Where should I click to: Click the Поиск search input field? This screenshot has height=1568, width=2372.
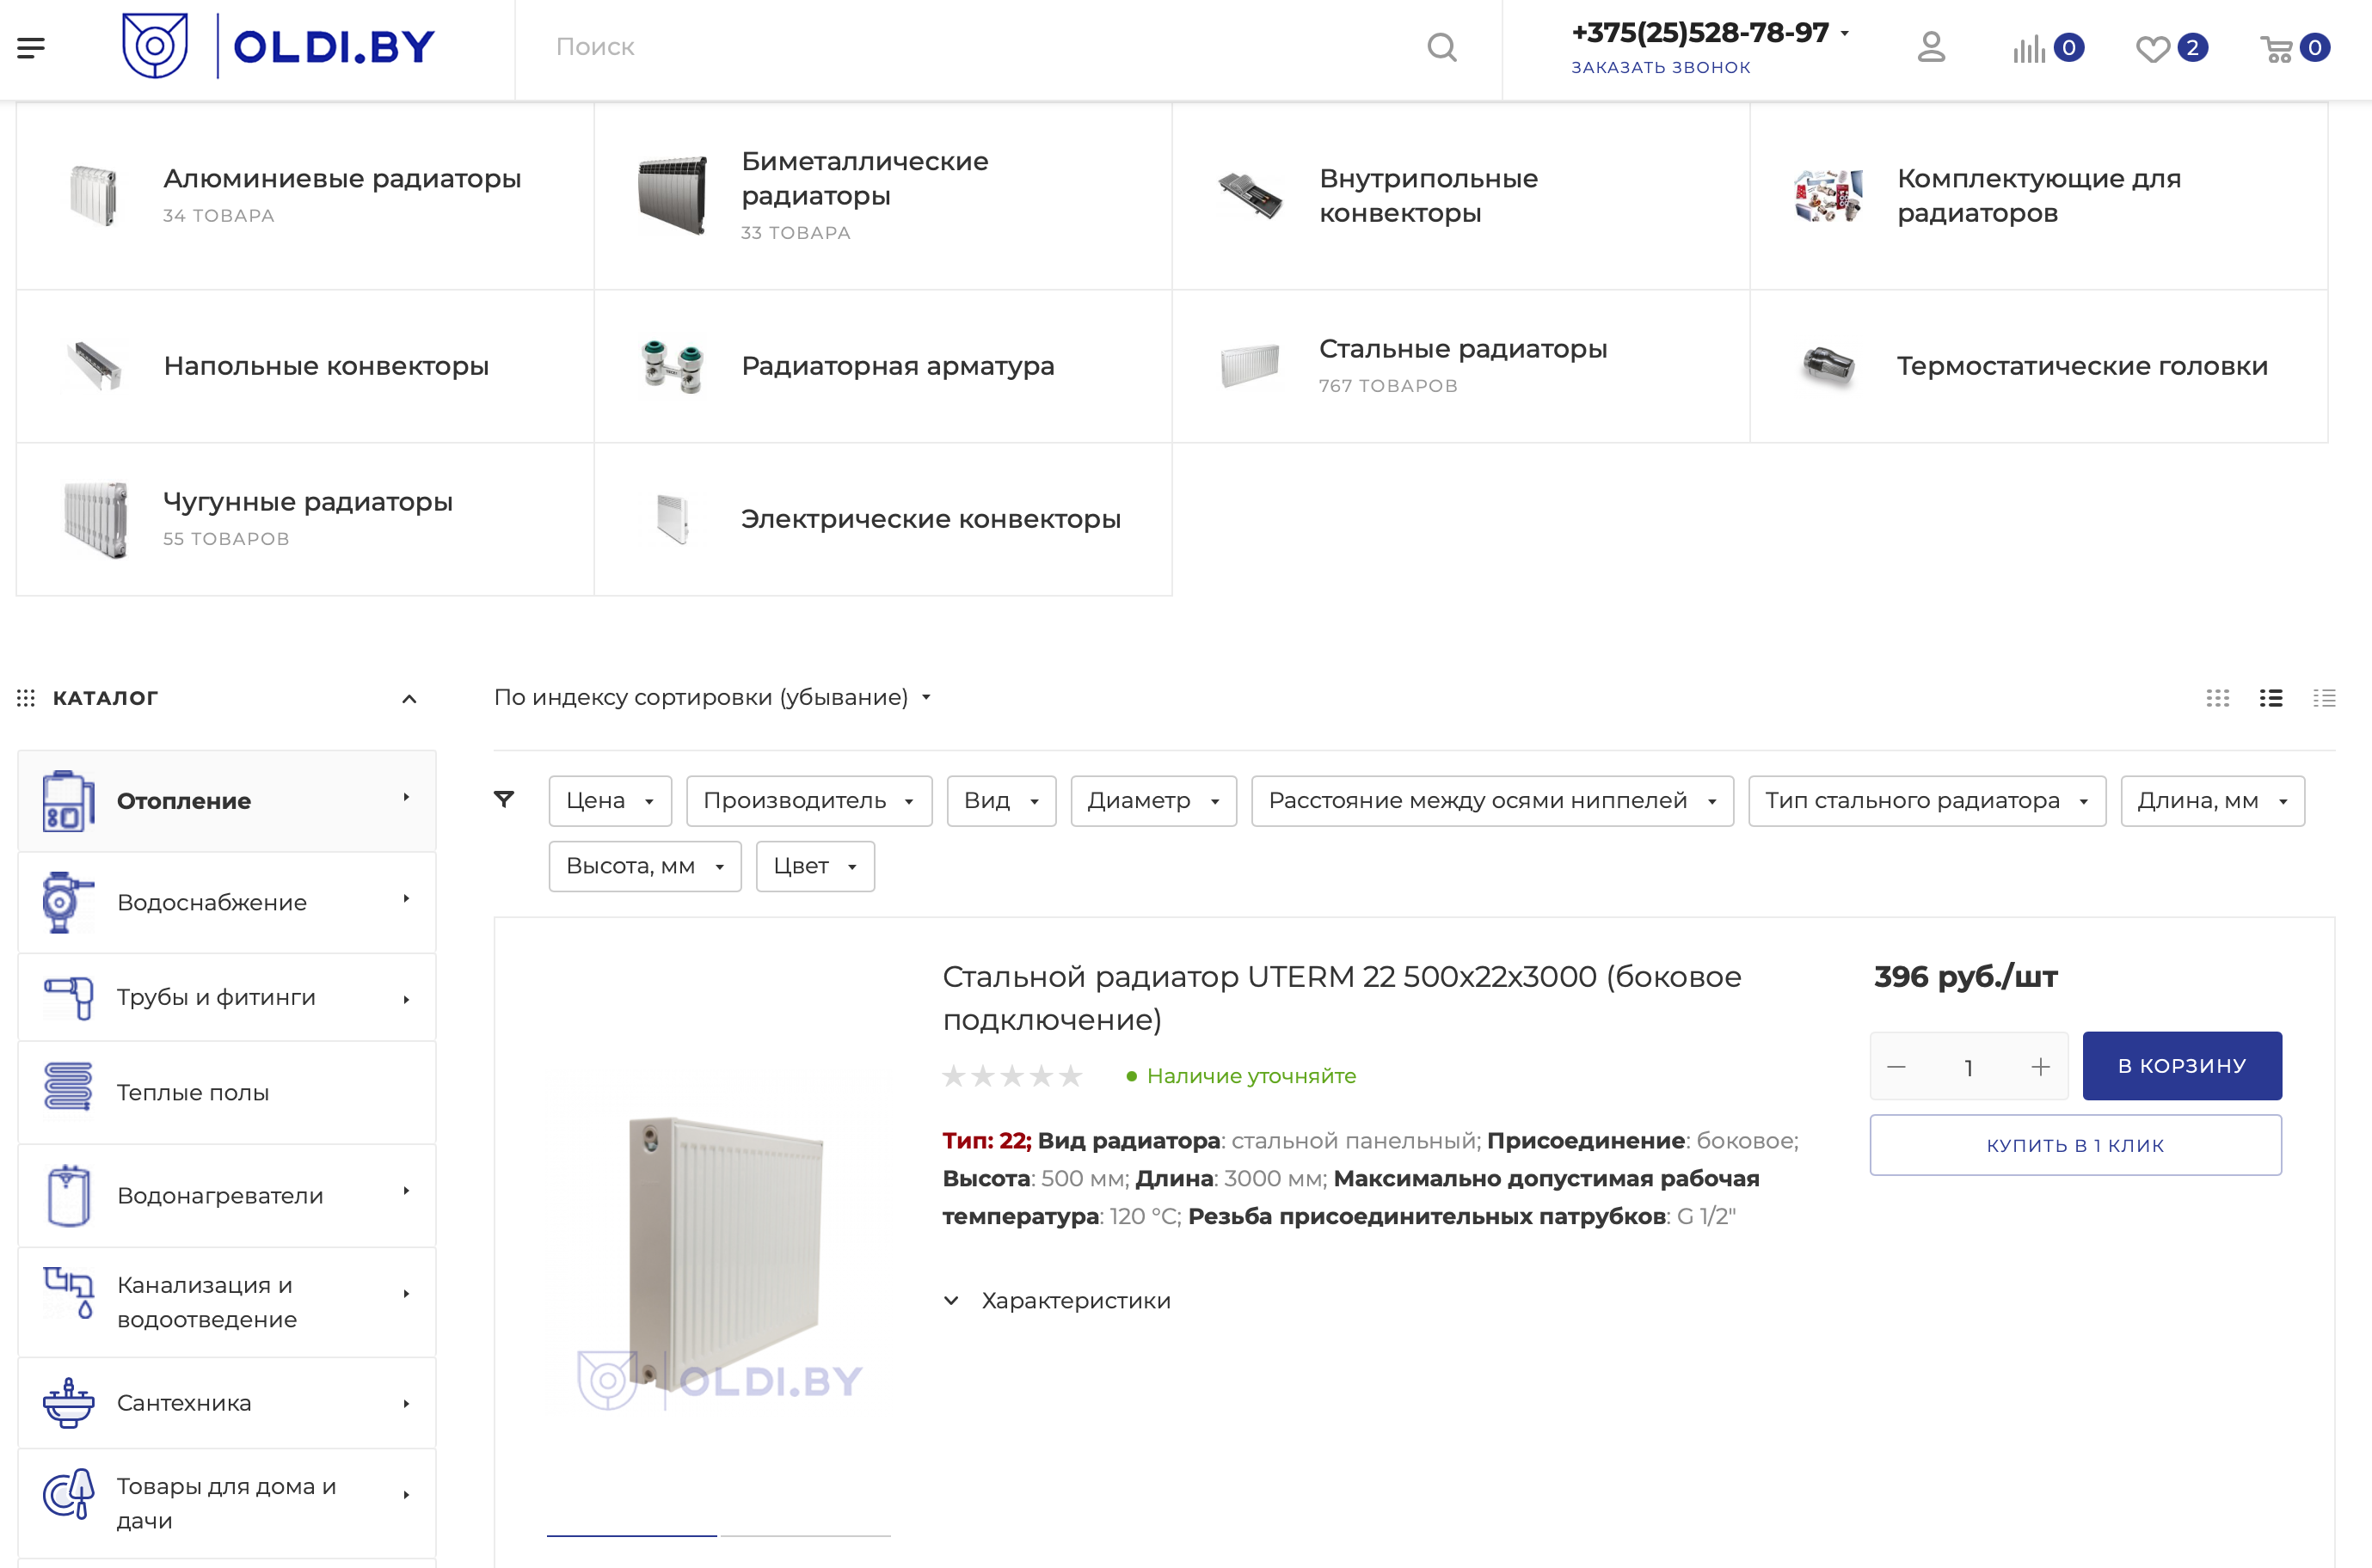point(980,47)
